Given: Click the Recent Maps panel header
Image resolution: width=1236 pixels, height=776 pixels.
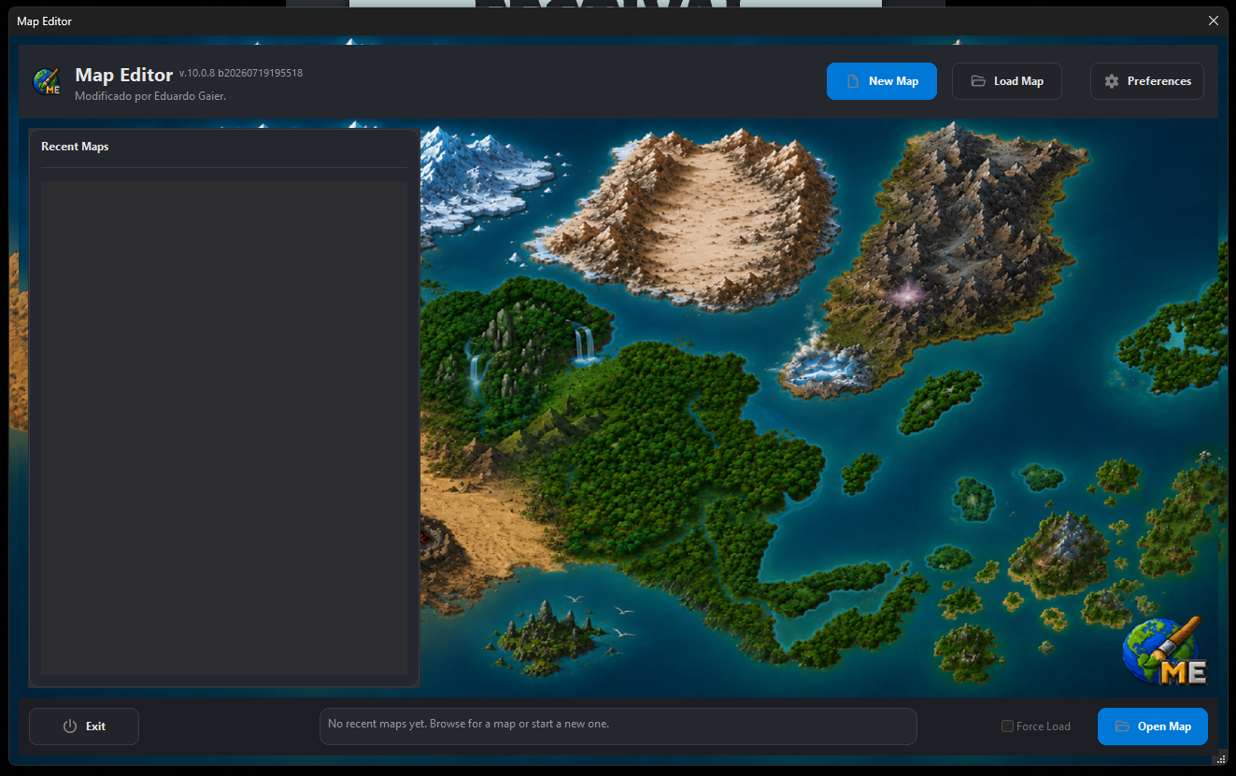Looking at the screenshot, I should pyautogui.click(x=75, y=147).
